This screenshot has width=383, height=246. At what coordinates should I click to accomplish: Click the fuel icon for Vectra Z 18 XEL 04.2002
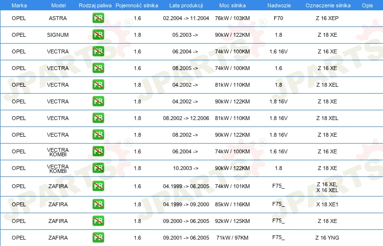(98, 84)
